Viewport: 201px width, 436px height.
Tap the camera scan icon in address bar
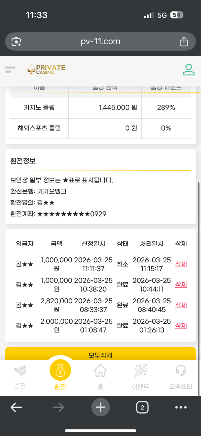point(16,42)
